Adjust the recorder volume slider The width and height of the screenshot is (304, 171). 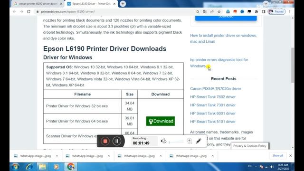[x=176, y=142]
